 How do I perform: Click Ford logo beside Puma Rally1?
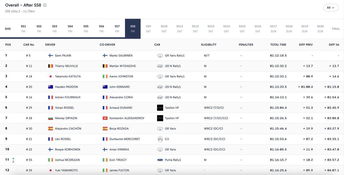(x=160, y=160)
